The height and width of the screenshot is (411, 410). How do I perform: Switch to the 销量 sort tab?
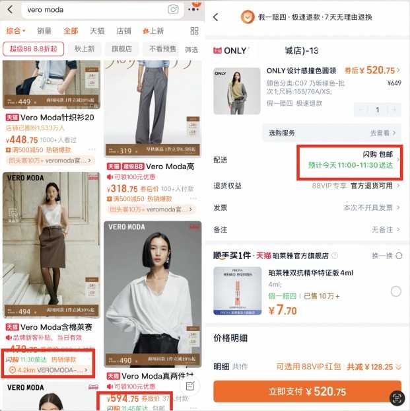point(44,31)
